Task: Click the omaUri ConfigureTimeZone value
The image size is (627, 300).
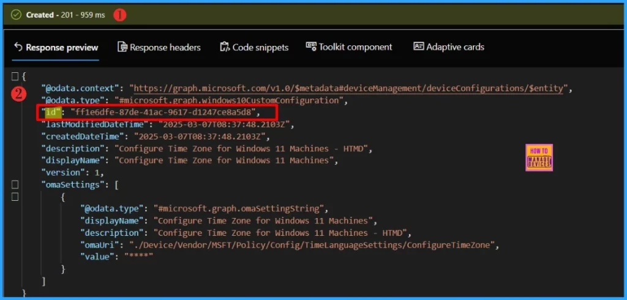Action: 312,245
